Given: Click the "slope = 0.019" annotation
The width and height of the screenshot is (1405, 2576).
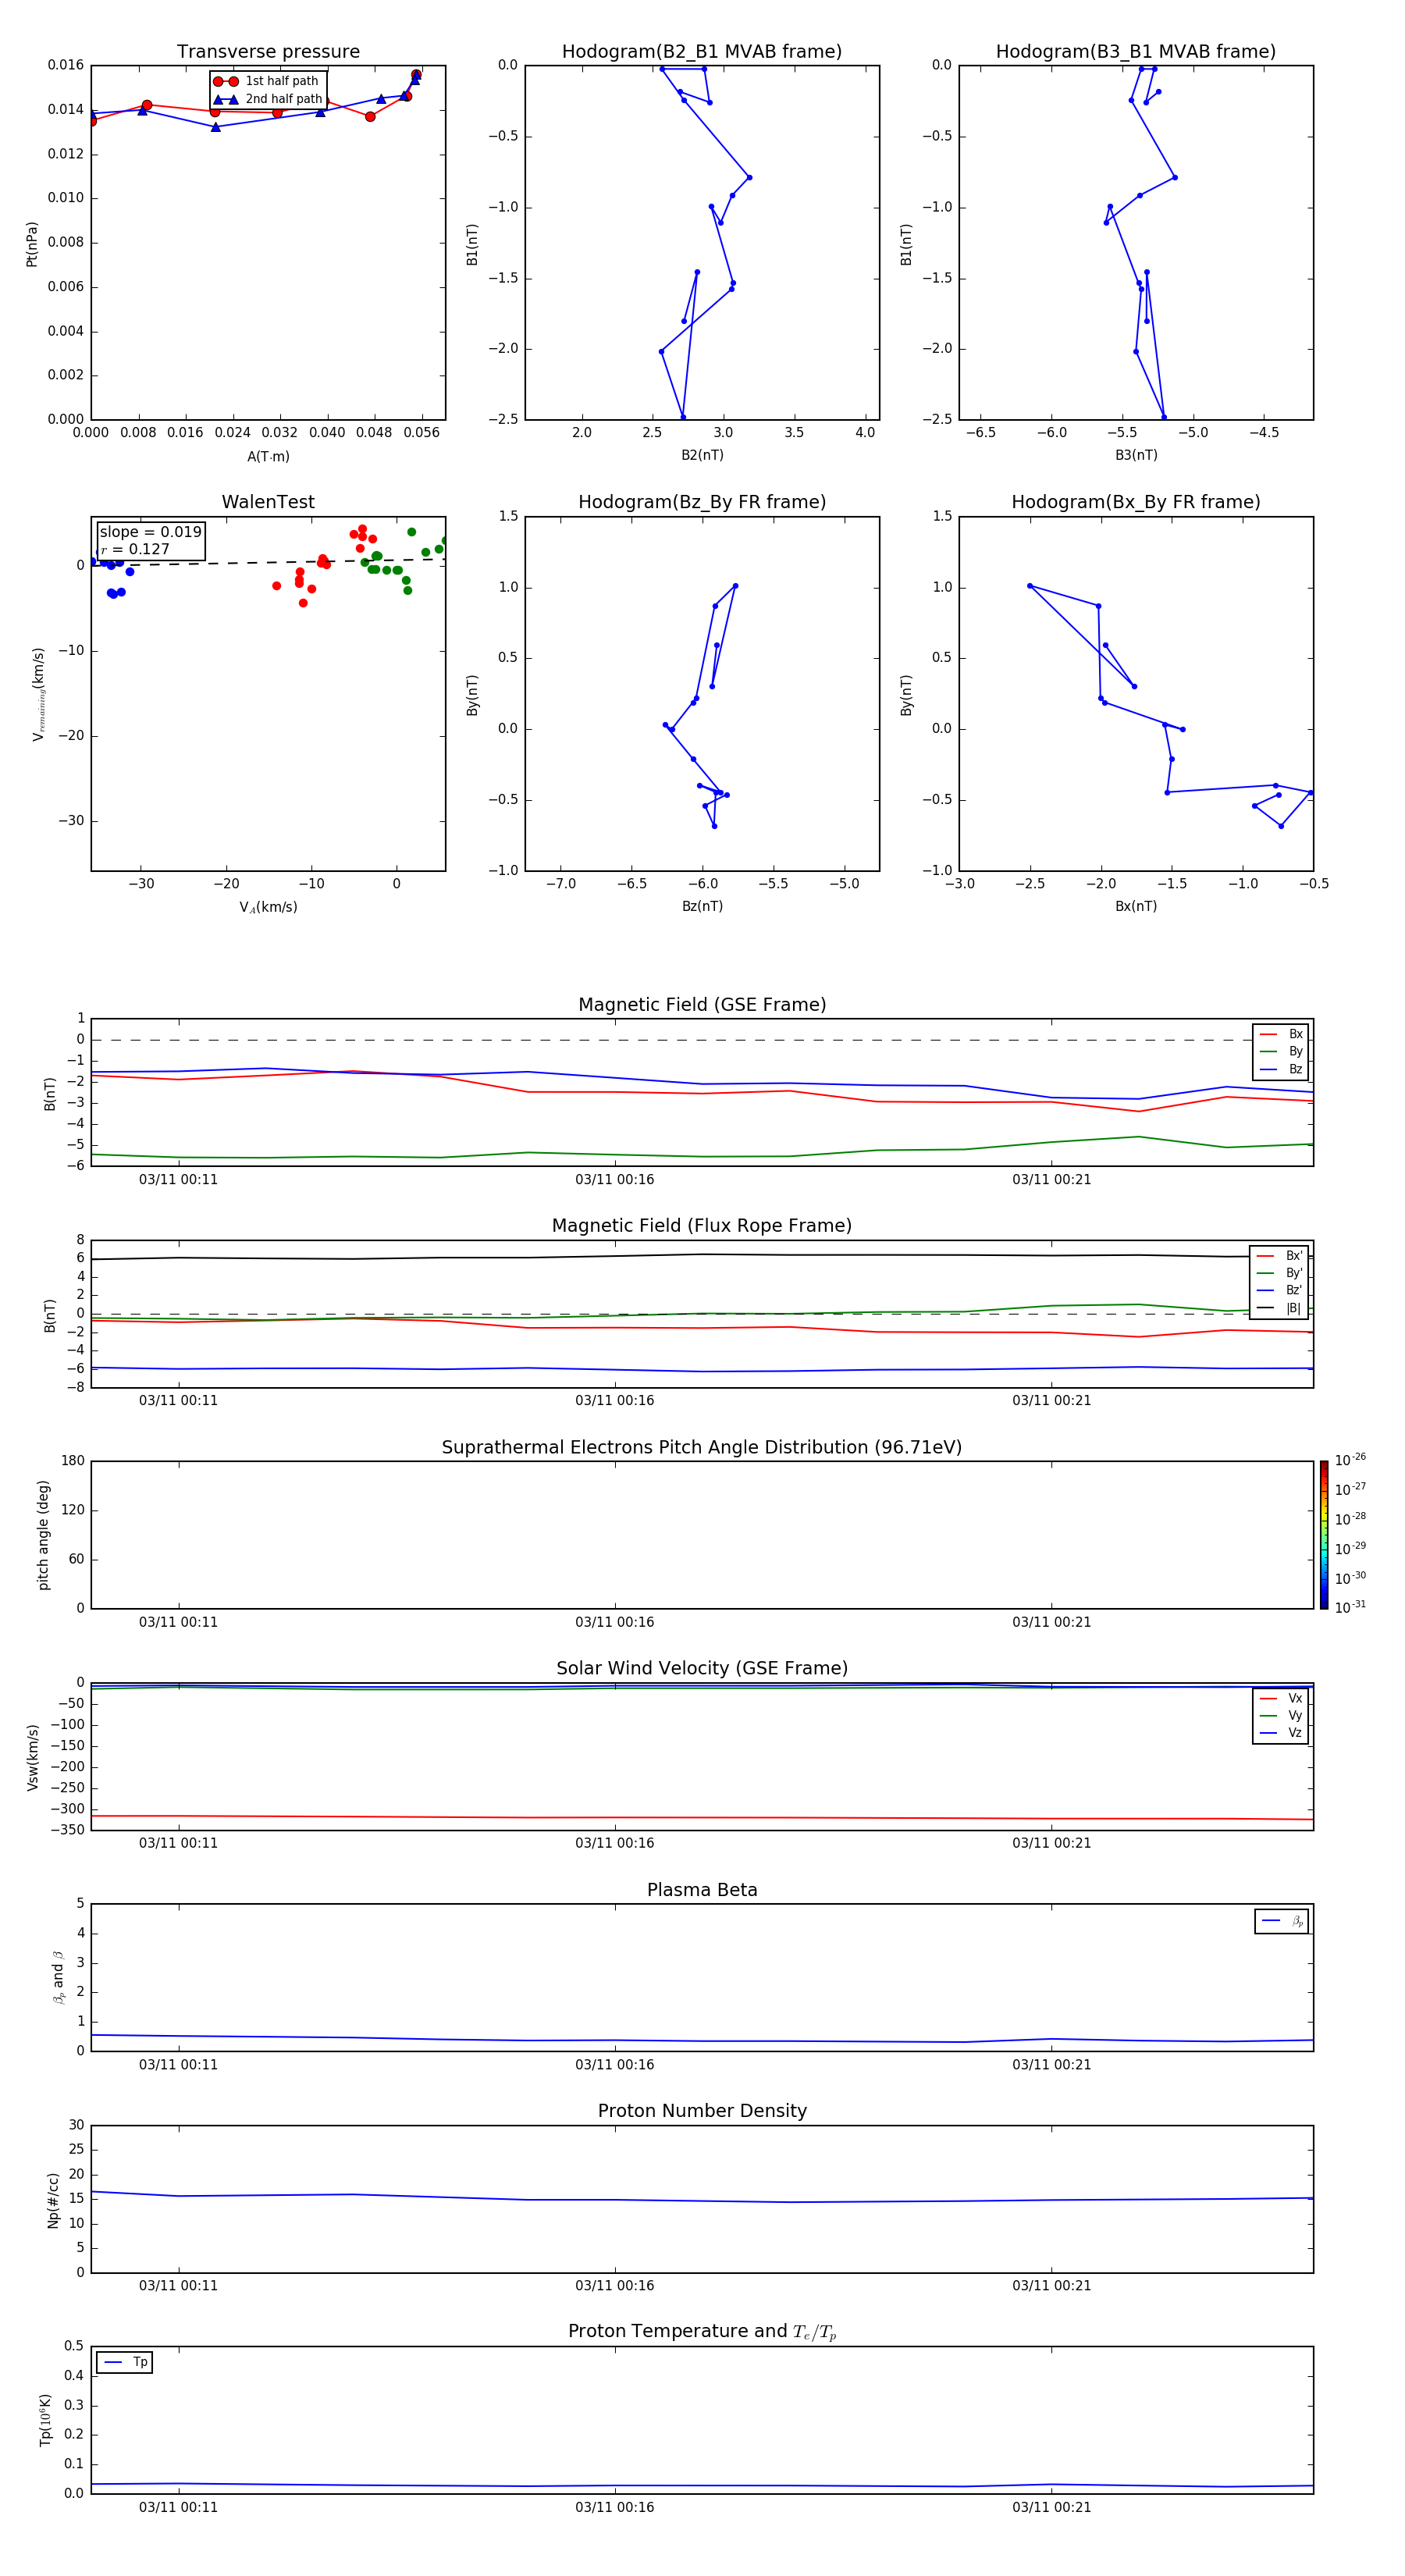Looking at the screenshot, I should (x=150, y=532).
